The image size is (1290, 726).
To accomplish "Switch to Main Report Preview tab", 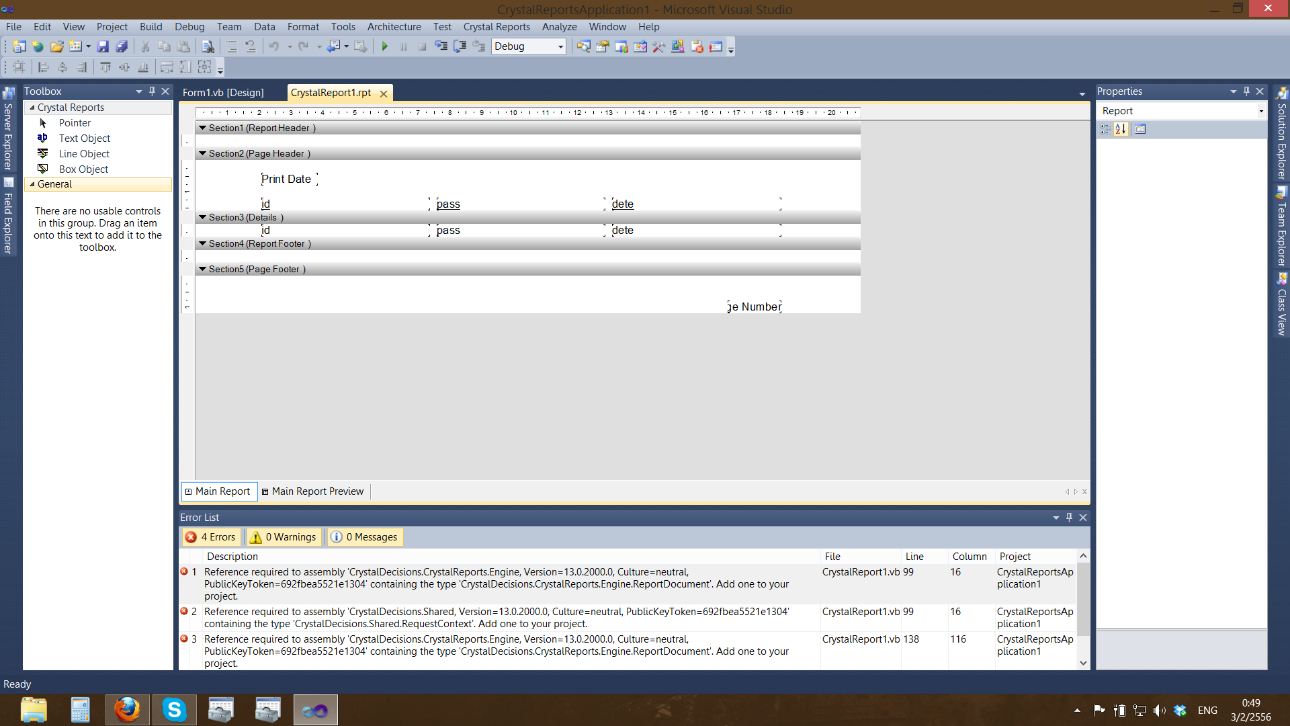I will click(313, 491).
